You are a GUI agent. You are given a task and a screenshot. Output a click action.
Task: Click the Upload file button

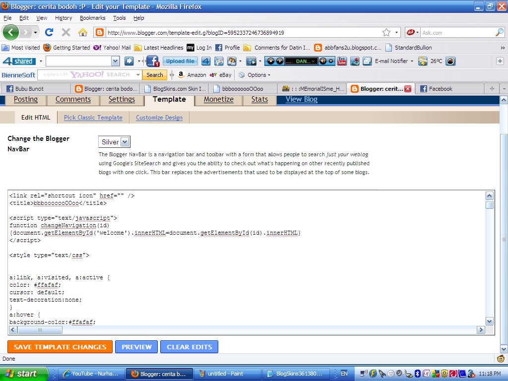coord(180,61)
